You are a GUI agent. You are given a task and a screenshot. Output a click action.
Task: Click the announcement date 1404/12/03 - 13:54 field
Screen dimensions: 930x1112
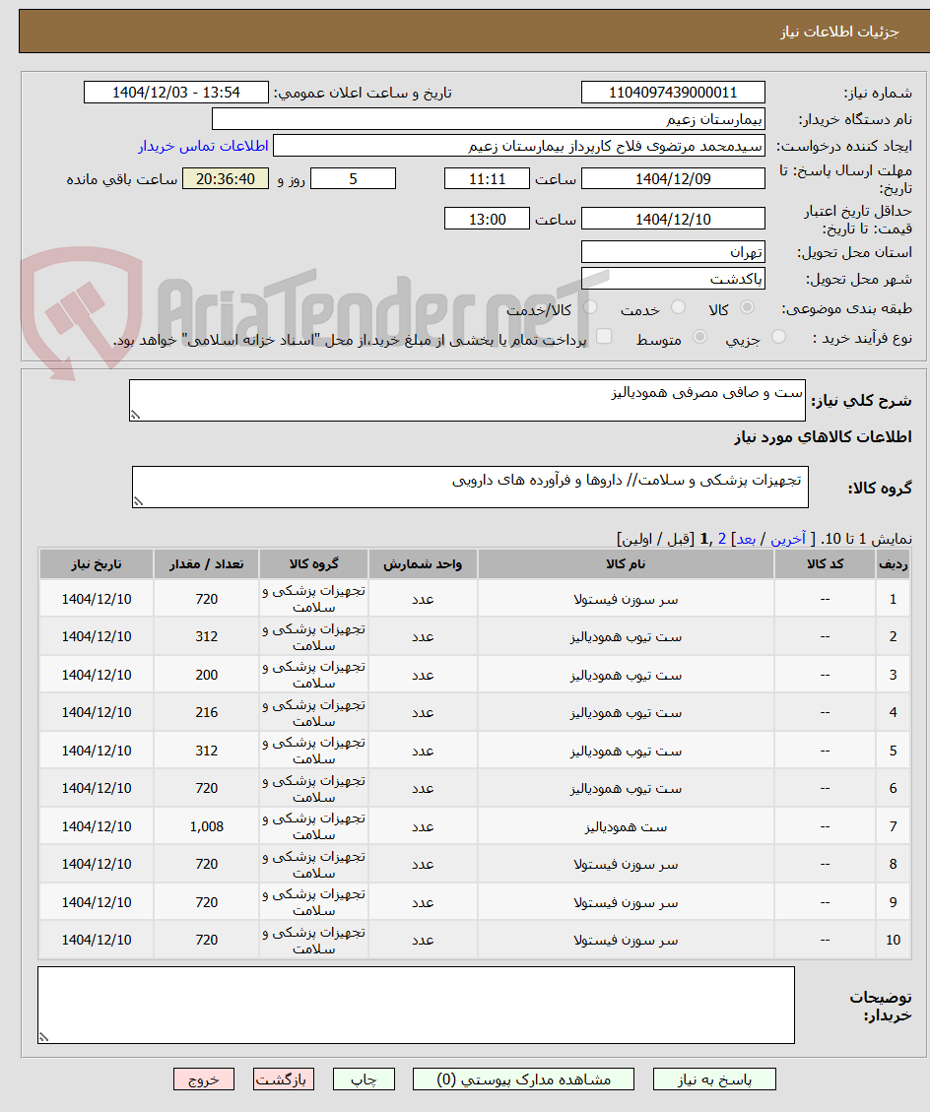click(176, 93)
